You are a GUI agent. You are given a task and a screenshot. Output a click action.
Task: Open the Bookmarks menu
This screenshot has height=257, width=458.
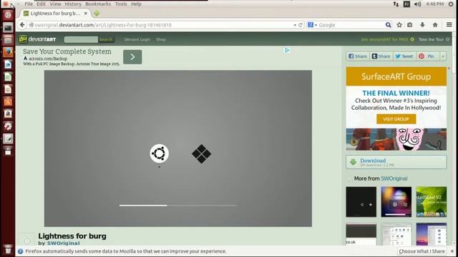(98, 4)
